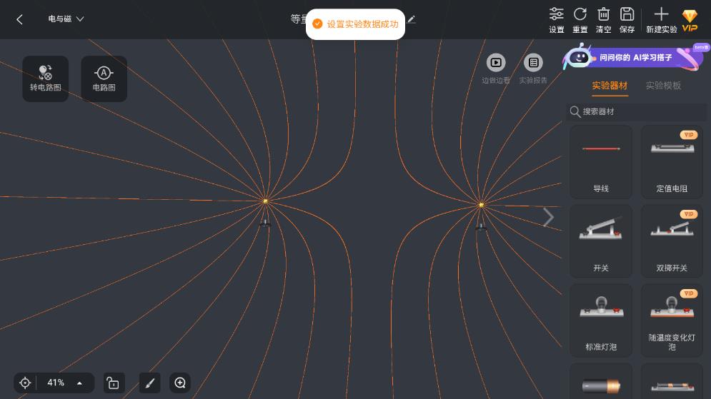711x399 pixels.
Task: Open the 实验报告 report
Action: (x=533, y=69)
